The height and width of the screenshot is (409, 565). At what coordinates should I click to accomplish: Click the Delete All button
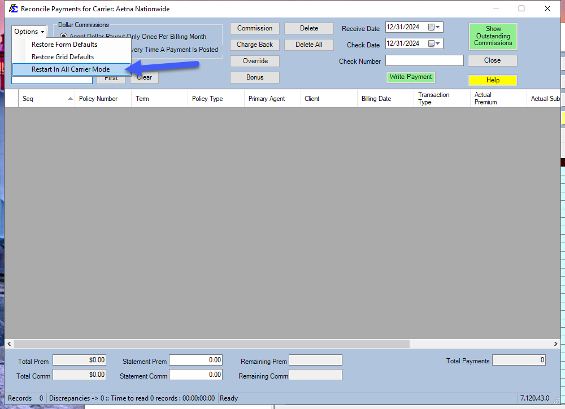(x=308, y=45)
